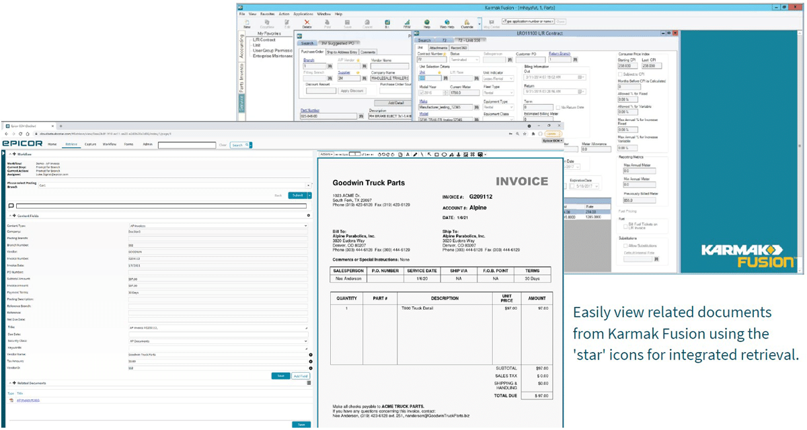This screenshot has width=807, height=430.
Task: Collapse the Content Fields section expander
Action: (x=10, y=216)
